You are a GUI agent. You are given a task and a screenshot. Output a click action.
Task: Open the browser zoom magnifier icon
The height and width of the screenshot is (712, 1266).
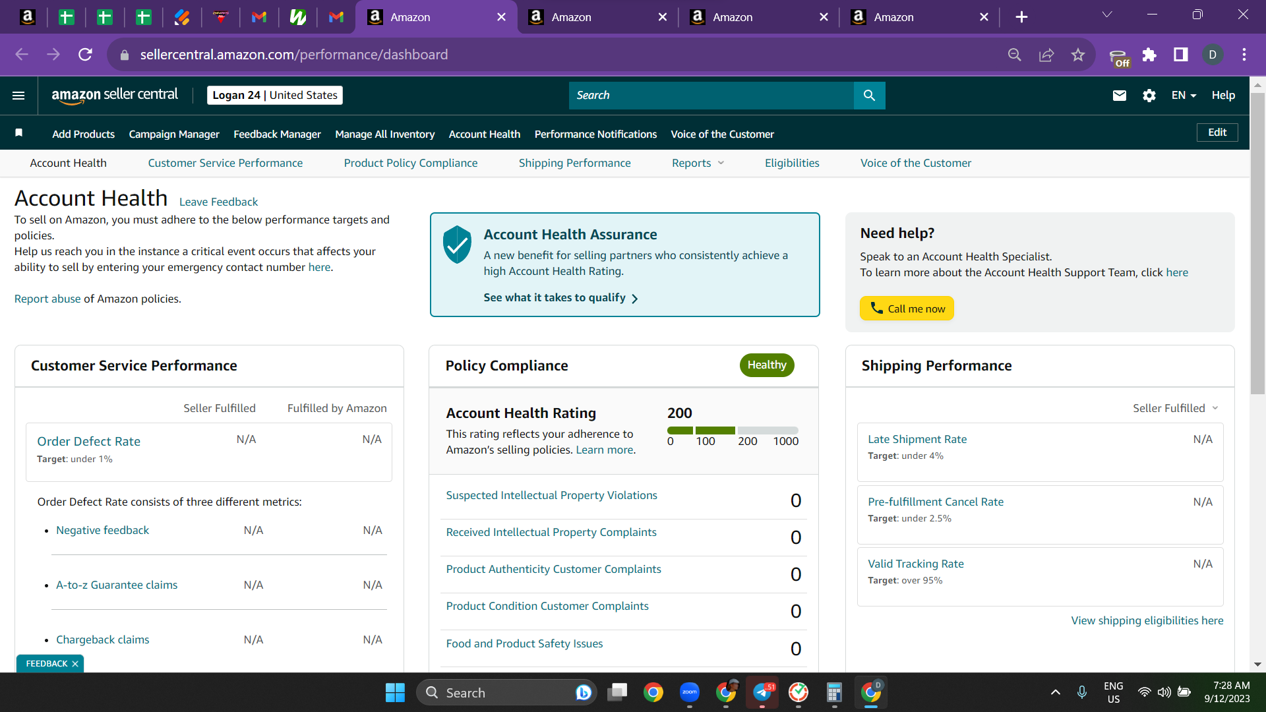coord(1015,55)
